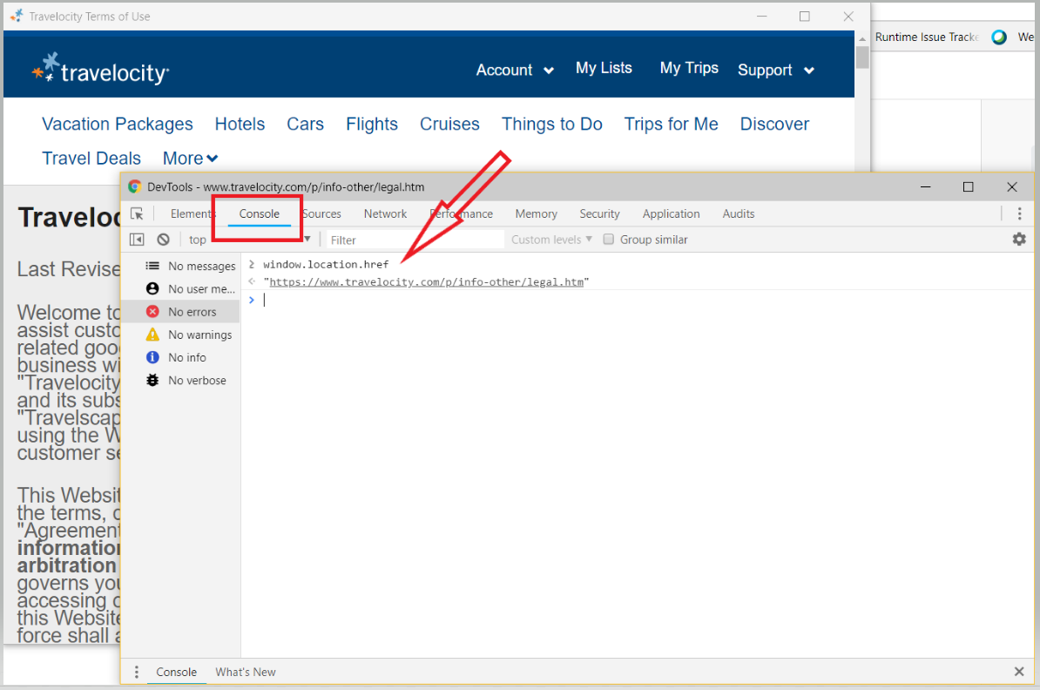Filter console by No info
The image size is (1040, 690).
click(181, 357)
